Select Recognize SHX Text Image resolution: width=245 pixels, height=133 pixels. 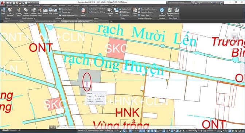tap(97, 9)
